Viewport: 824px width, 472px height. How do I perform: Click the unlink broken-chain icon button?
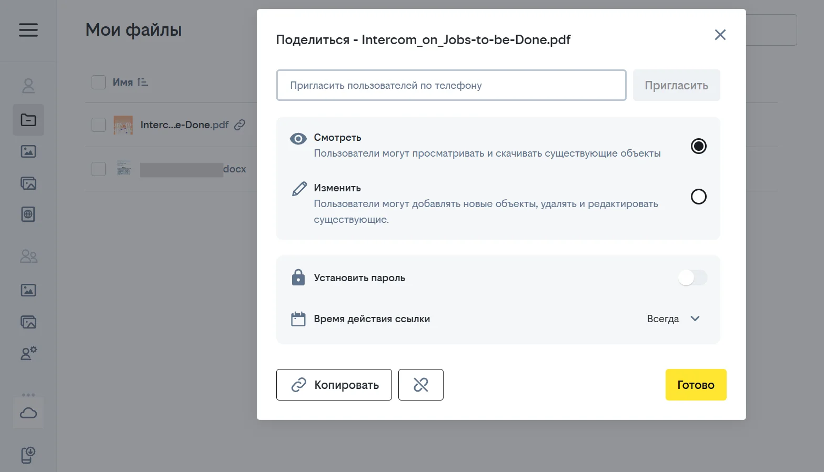[x=420, y=385]
